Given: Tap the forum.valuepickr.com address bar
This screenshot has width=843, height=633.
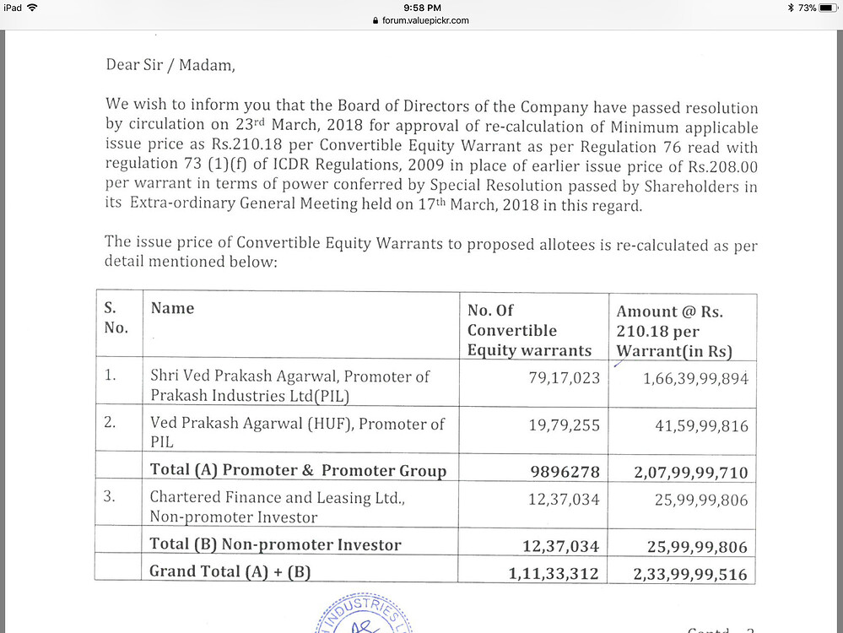Looking at the screenshot, I should pyautogui.click(x=421, y=20).
